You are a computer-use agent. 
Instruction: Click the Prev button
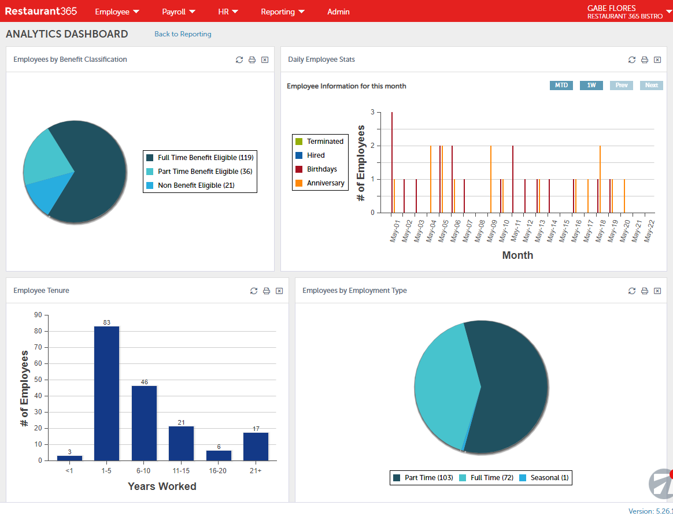coord(622,86)
